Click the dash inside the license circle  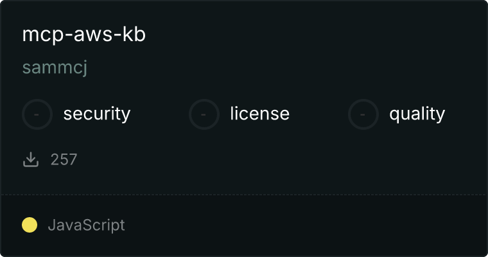(204, 114)
